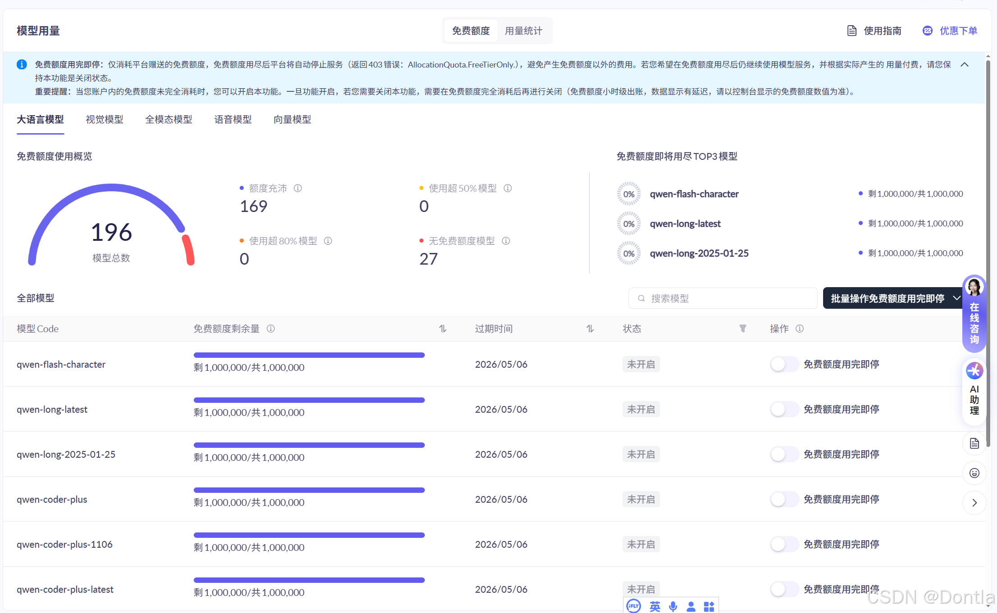Switch to the 用量统计 tab
997x613 pixels.
(x=524, y=31)
